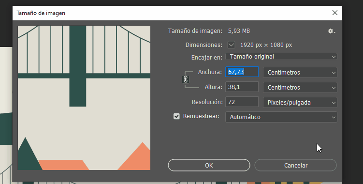
Task: Uncheck the Remuestrear checkbox
Action: (176, 116)
